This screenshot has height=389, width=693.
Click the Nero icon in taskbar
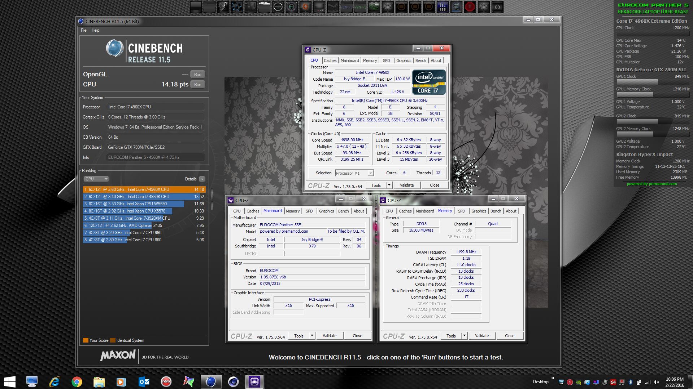(166, 381)
